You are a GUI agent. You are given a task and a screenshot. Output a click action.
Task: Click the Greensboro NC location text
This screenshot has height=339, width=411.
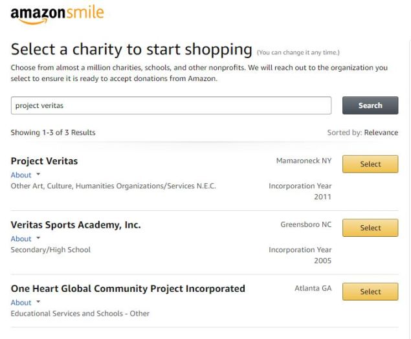click(x=306, y=224)
